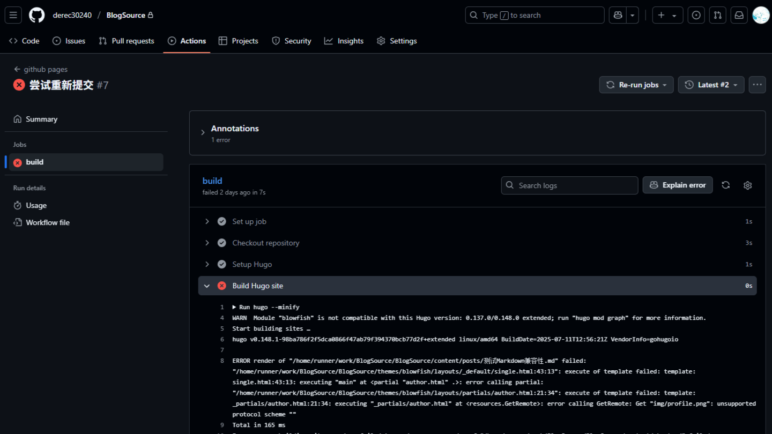Open the Re-run jobs dropdown

636,85
